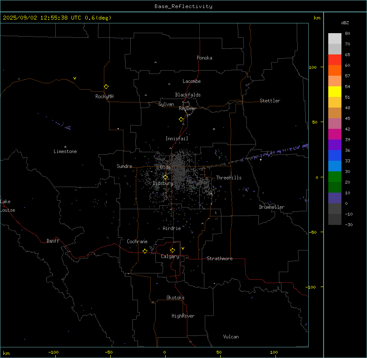The height and width of the screenshot is (358, 367).
Task: Select the Calgary label
Action: (x=170, y=256)
